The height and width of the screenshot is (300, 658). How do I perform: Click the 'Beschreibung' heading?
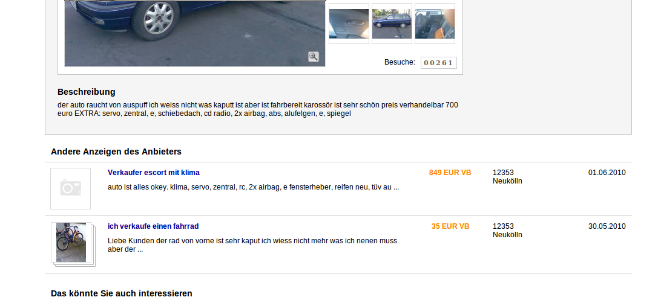[87, 92]
